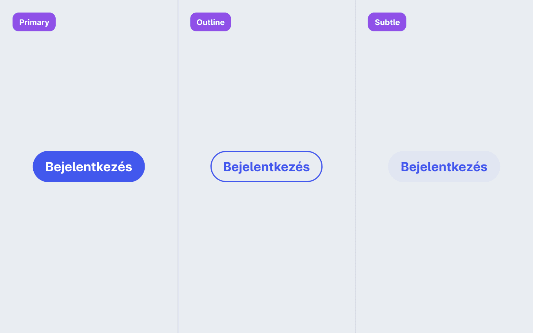533x333 pixels.
Task: Click the purple Primary label badge
Action: pyautogui.click(x=34, y=22)
